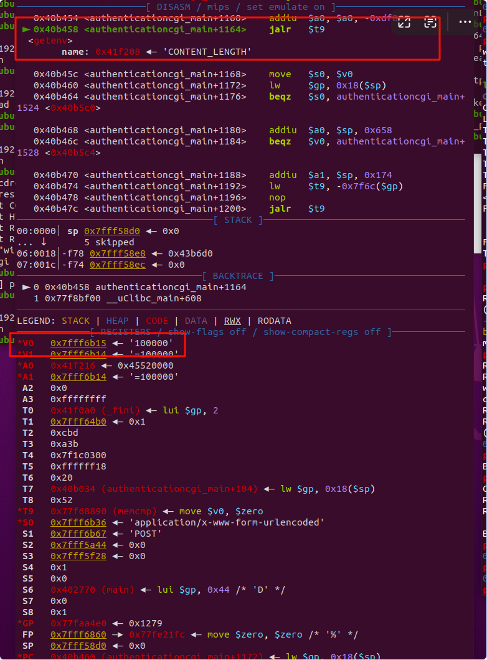The image size is (487, 660).
Task: Select T4 register value 0x7f1c0300
Action: coord(78,455)
